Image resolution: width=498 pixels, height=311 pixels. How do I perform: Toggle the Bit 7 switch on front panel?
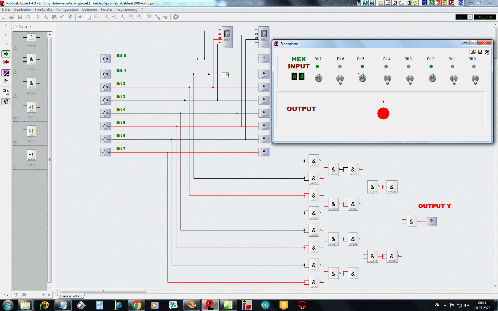tap(319, 78)
